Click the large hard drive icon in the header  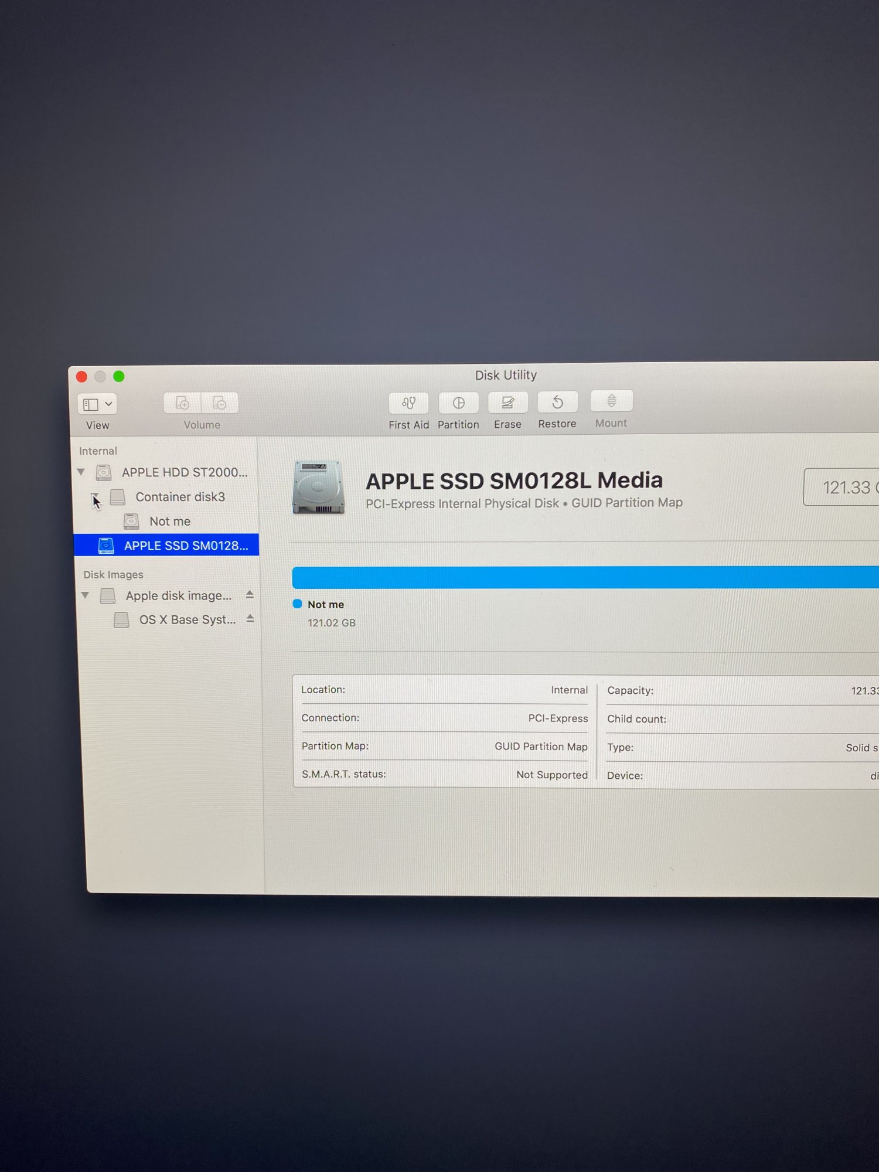318,488
